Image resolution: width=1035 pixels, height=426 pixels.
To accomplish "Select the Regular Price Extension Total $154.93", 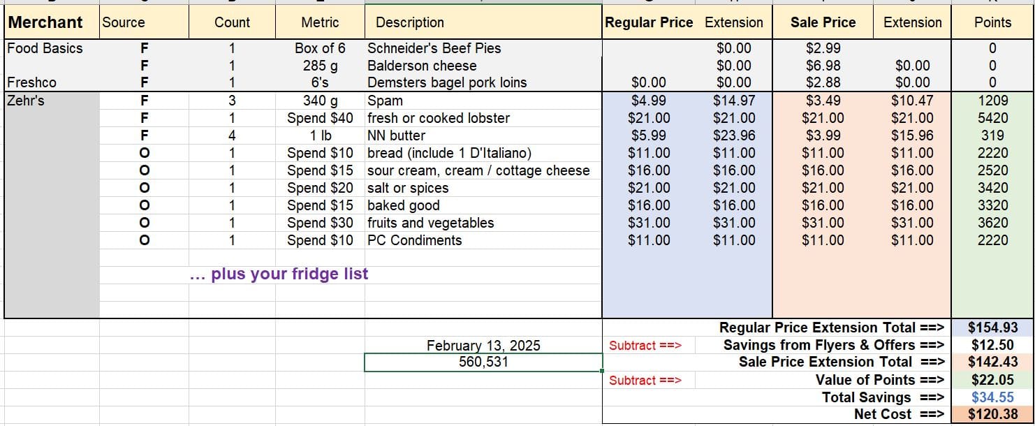I will pos(992,328).
